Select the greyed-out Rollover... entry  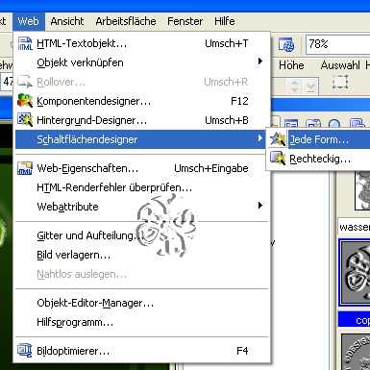coord(141,82)
